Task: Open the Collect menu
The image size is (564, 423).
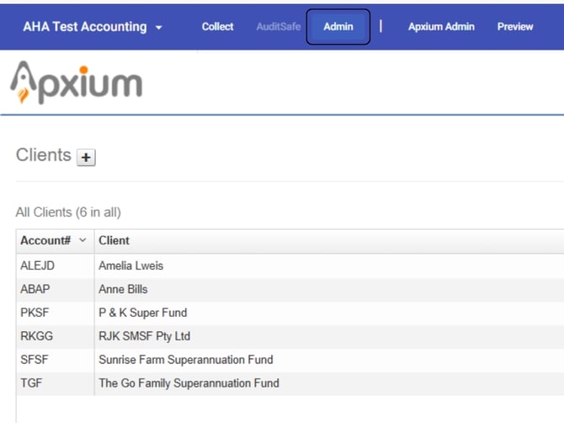Action: point(217,27)
